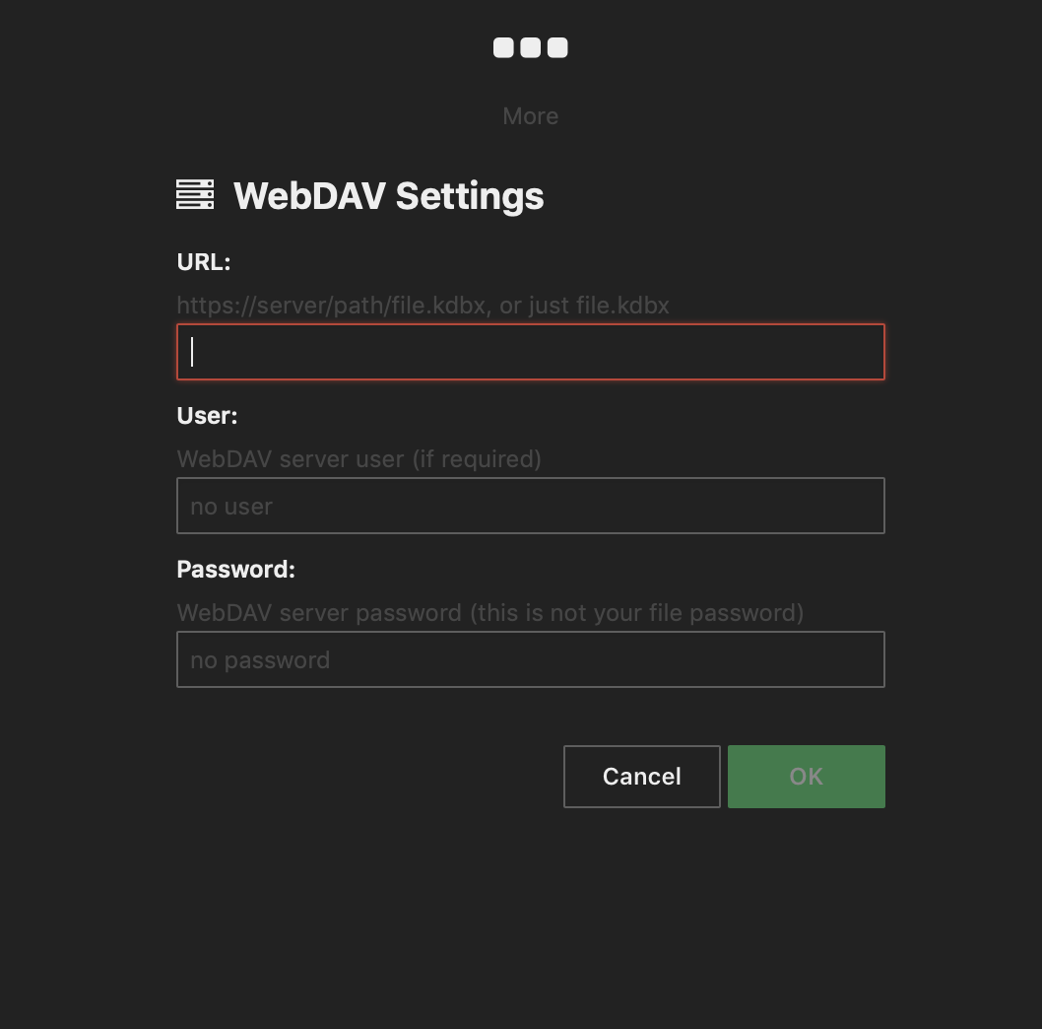Click the server icon beside WebDAV Settings title
Viewport: 1042px width, 1029px height.
(194, 194)
